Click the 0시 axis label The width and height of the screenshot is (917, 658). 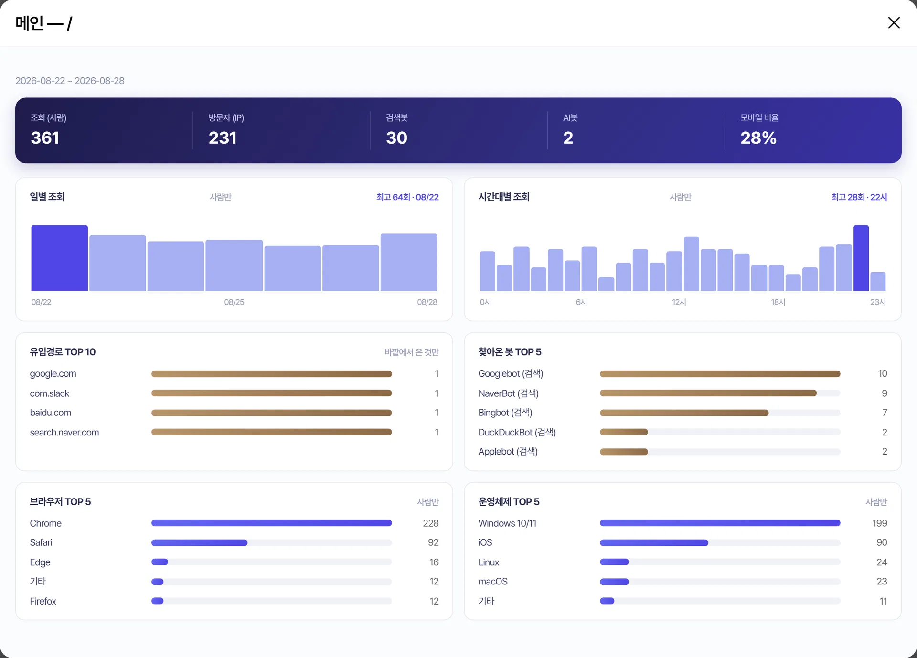click(x=485, y=302)
